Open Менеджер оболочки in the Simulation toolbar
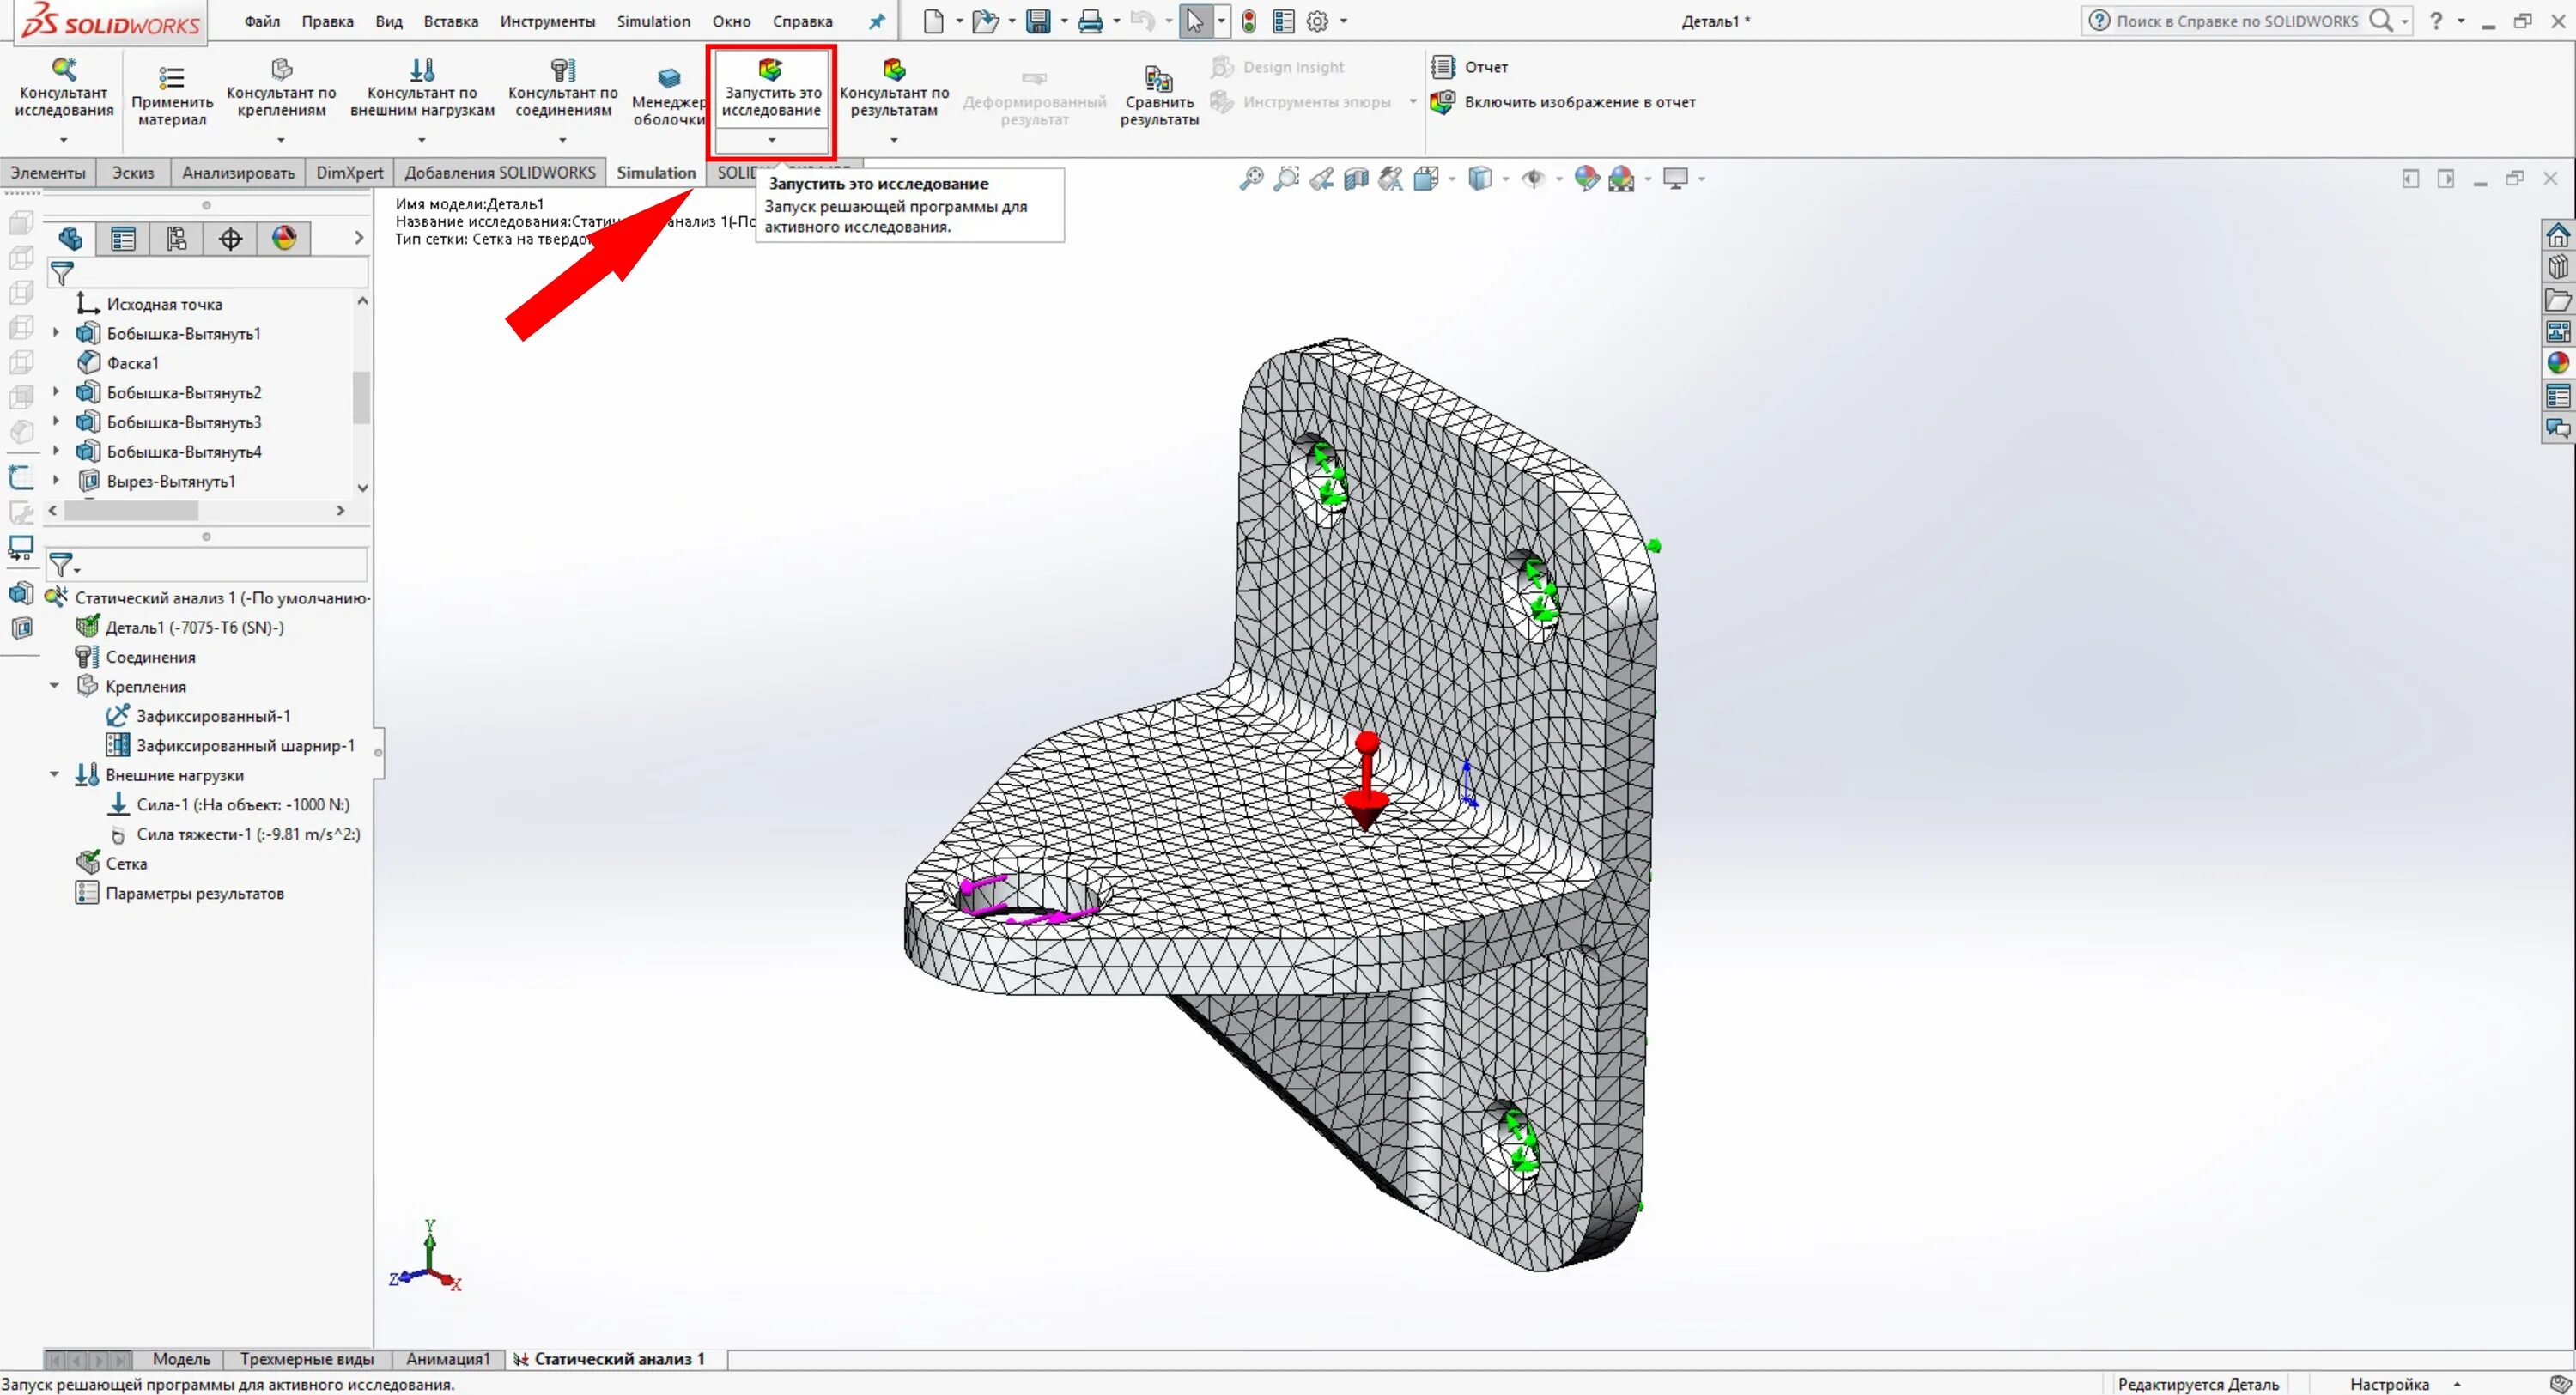The image size is (2576, 1395). [668, 88]
